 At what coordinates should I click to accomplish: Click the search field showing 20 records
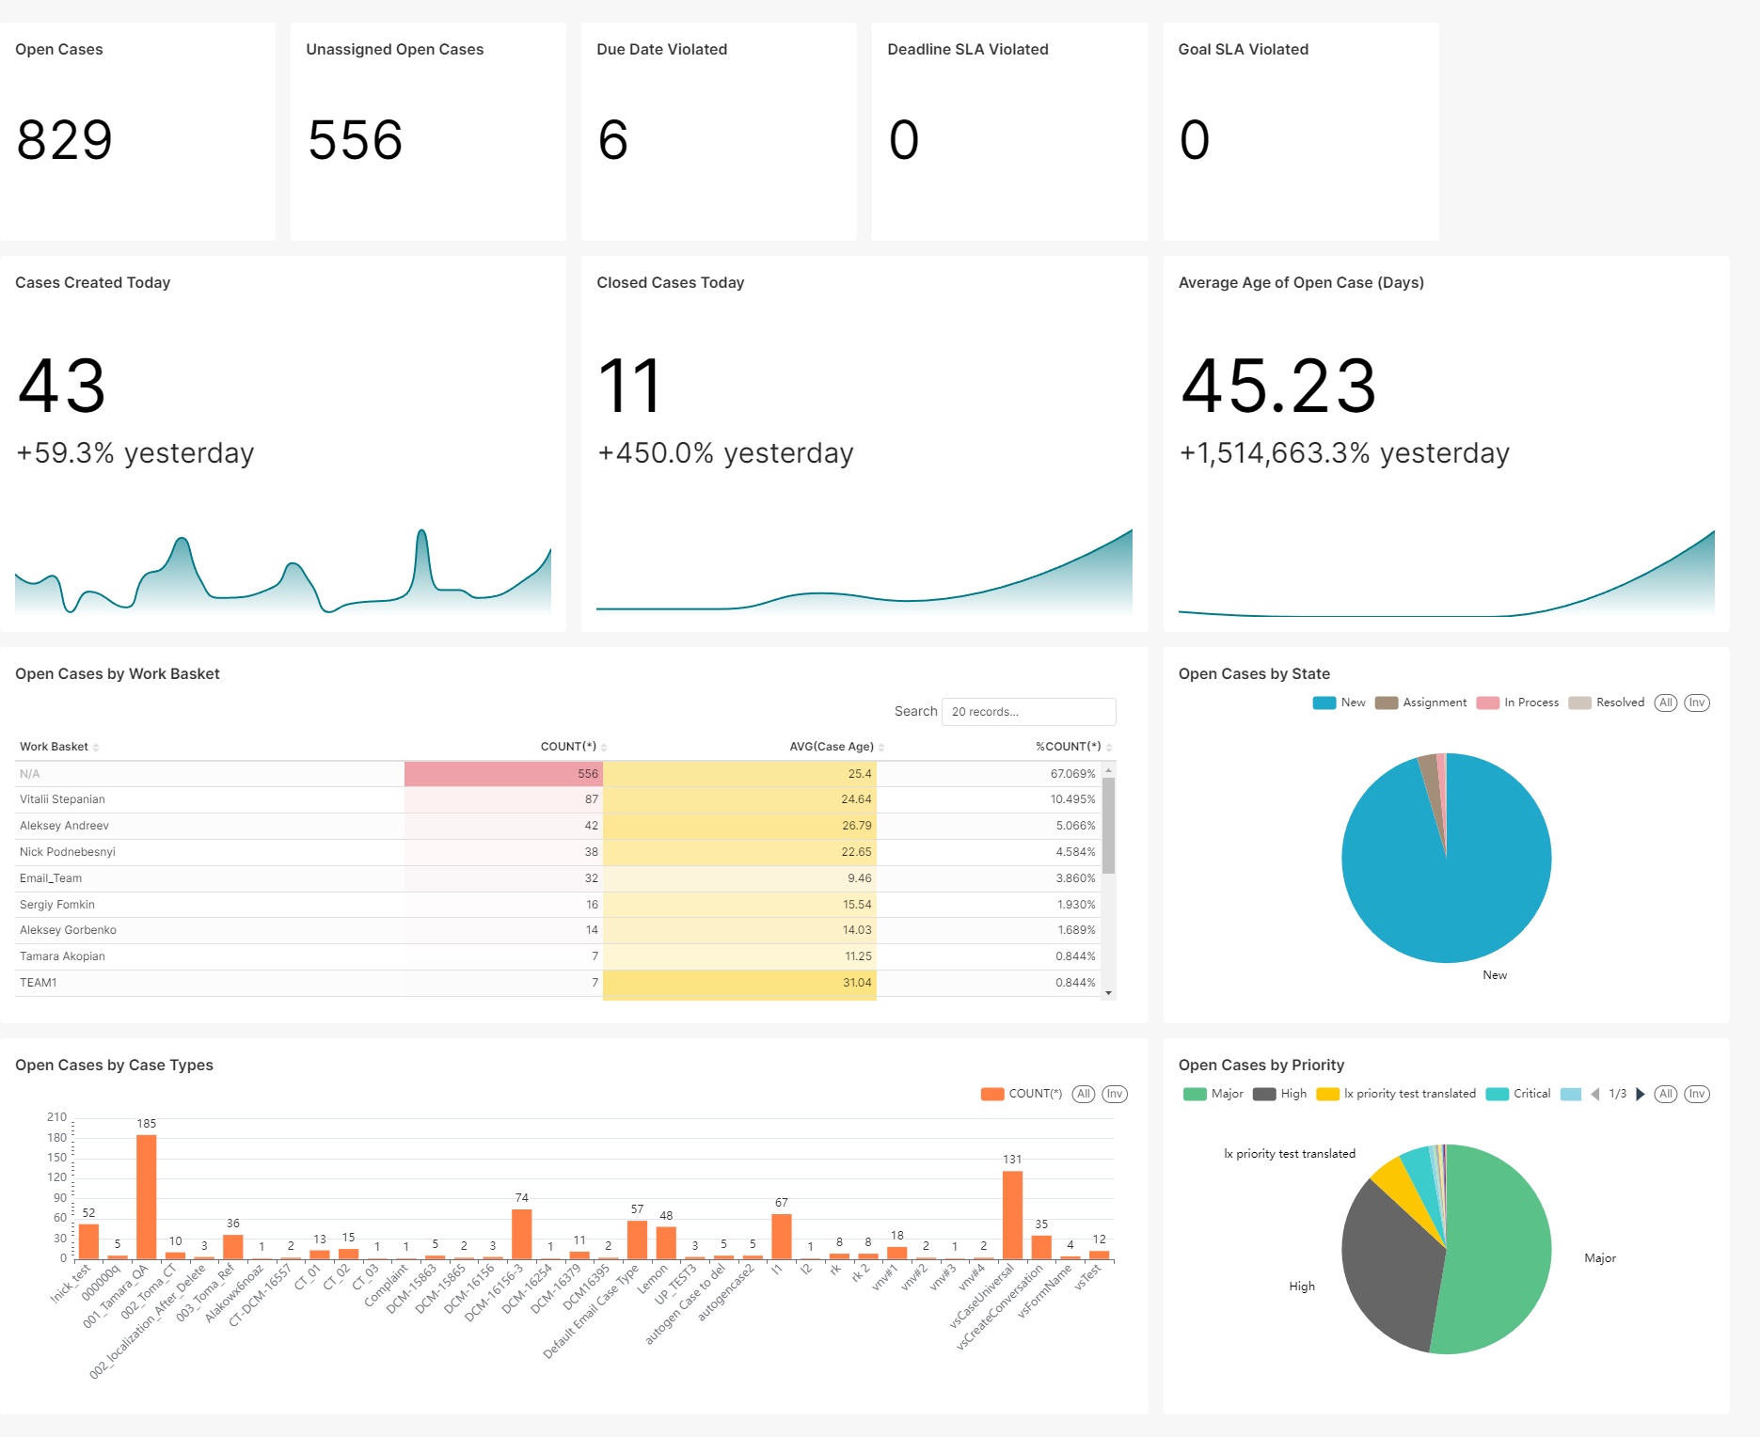1029,712
